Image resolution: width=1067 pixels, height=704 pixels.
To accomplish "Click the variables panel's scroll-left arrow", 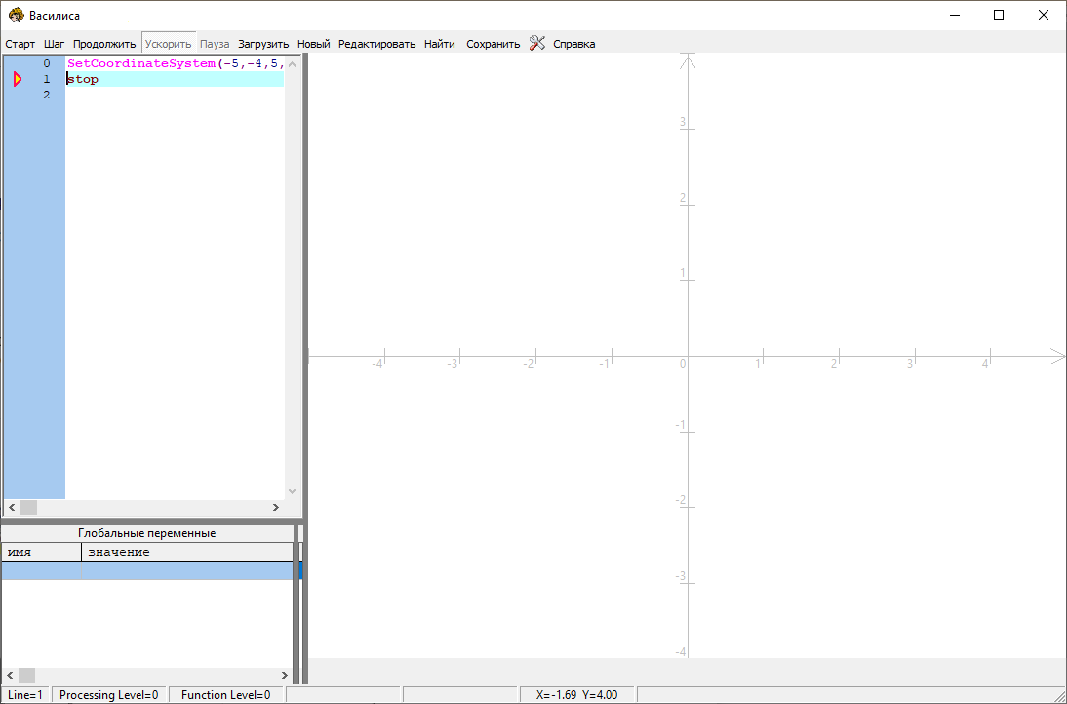I will coord(9,675).
